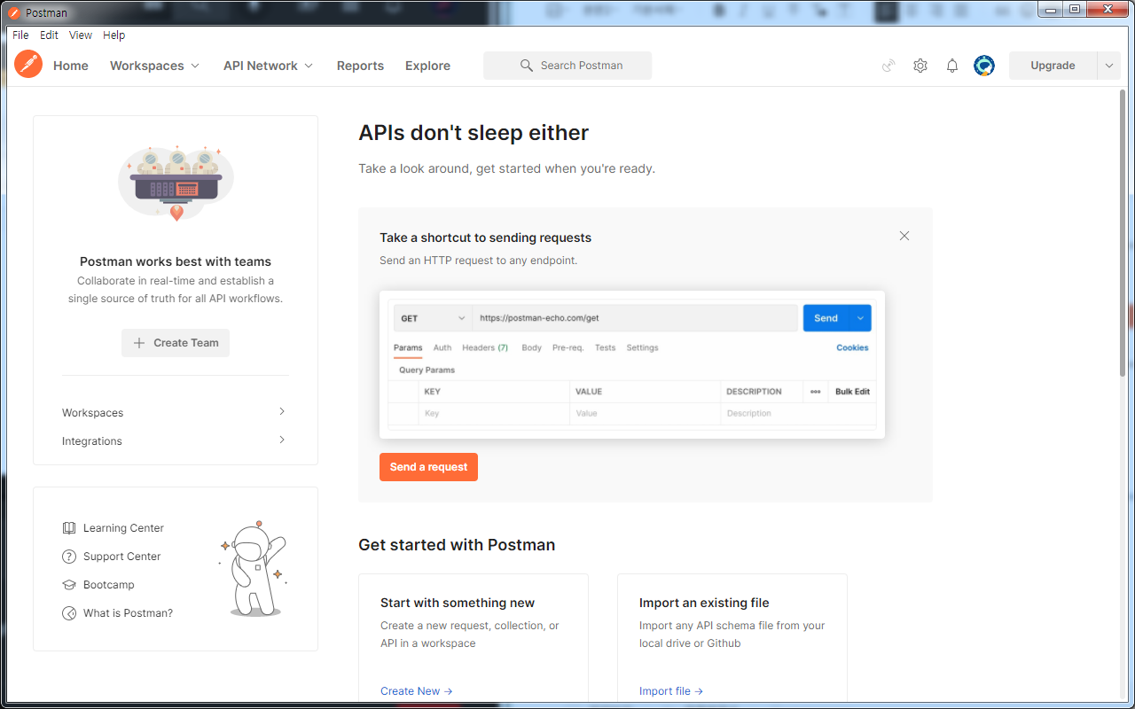Click blue Send button in preview
This screenshot has width=1135, height=709.
[826, 318]
